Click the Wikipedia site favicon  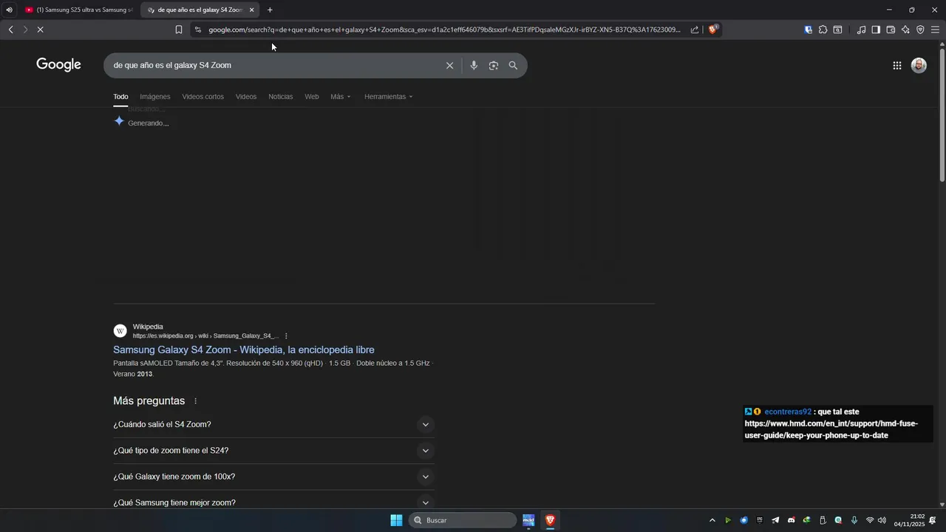click(120, 331)
